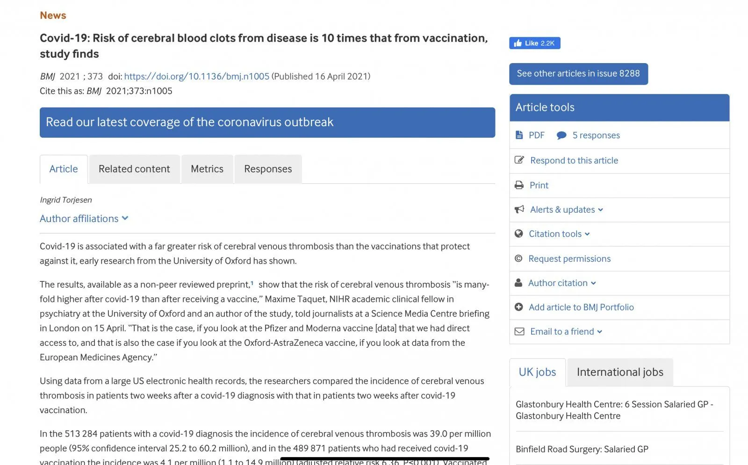Open the Citation tools dropdown
This screenshot has width=748, height=465.
(x=559, y=234)
